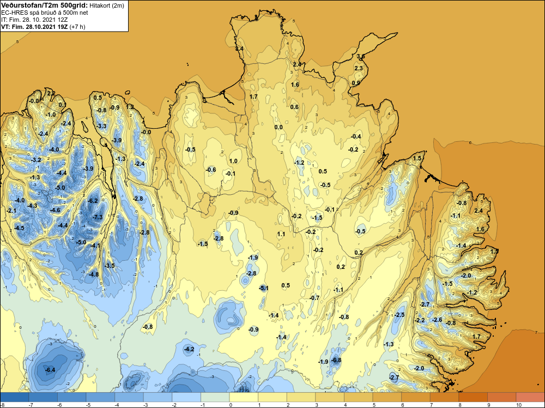
Task: Click the legend label -8
Action: click(x=2, y=405)
